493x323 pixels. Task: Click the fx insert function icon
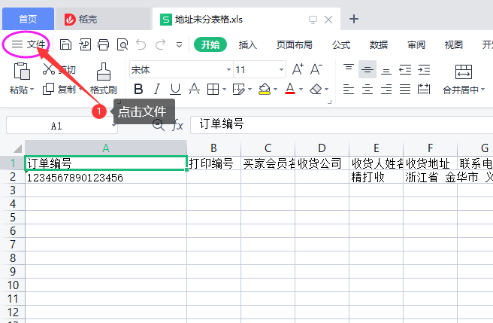click(177, 126)
